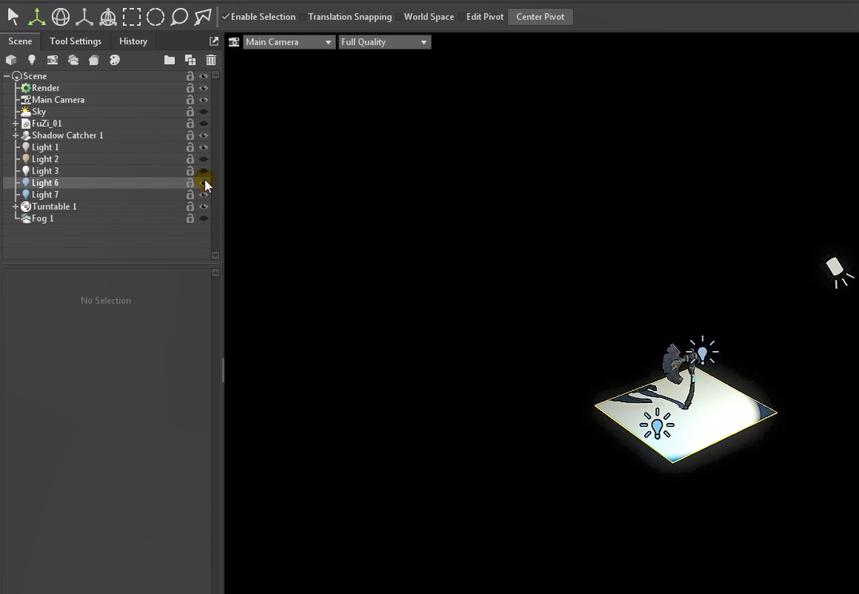Create a new folder in Scene panel

tap(169, 60)
